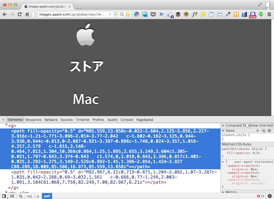The width and height of the screenshot is (274, 199).
Task: Open the home page via house icon
Action: (27, 14)
